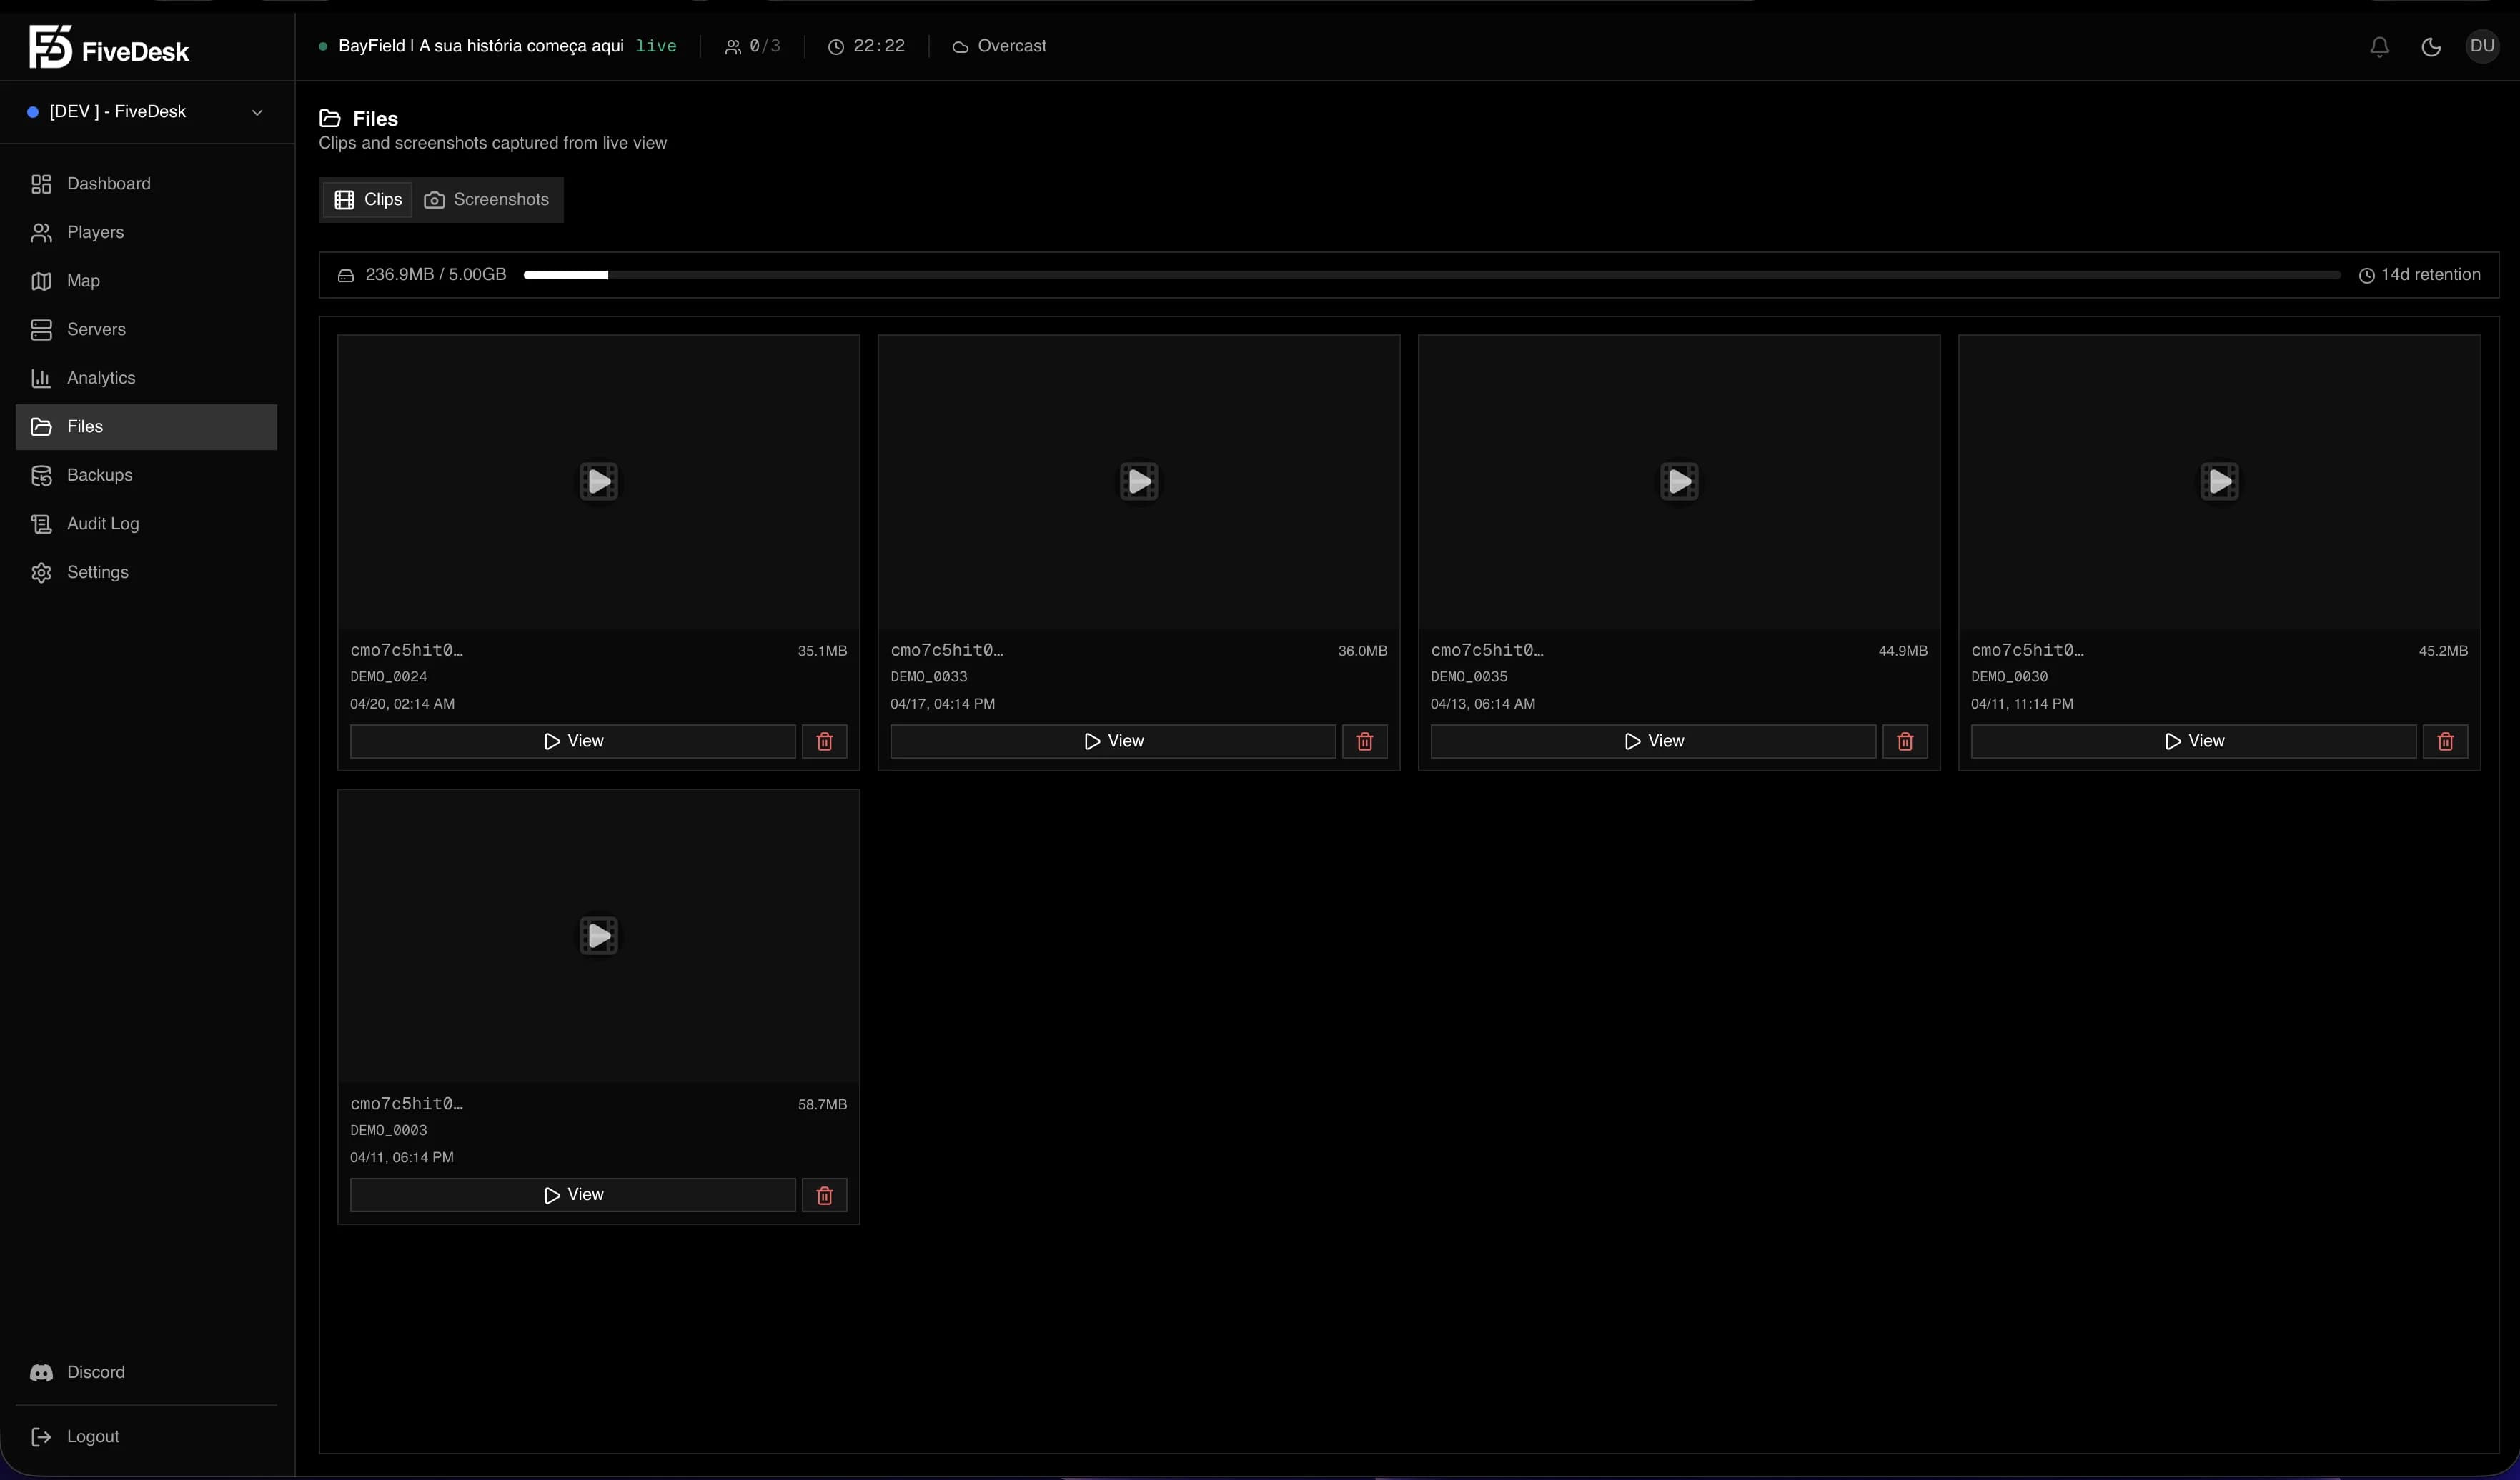Click the storage drive icon
The image size is (2520, 1480).
pyautogui.click(x=345, y=275)
